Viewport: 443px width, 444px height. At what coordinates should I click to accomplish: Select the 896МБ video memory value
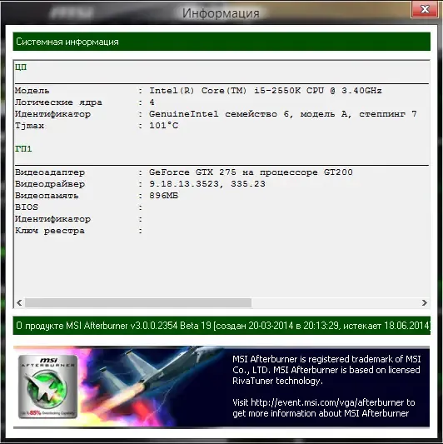click(x=163, y=196)
